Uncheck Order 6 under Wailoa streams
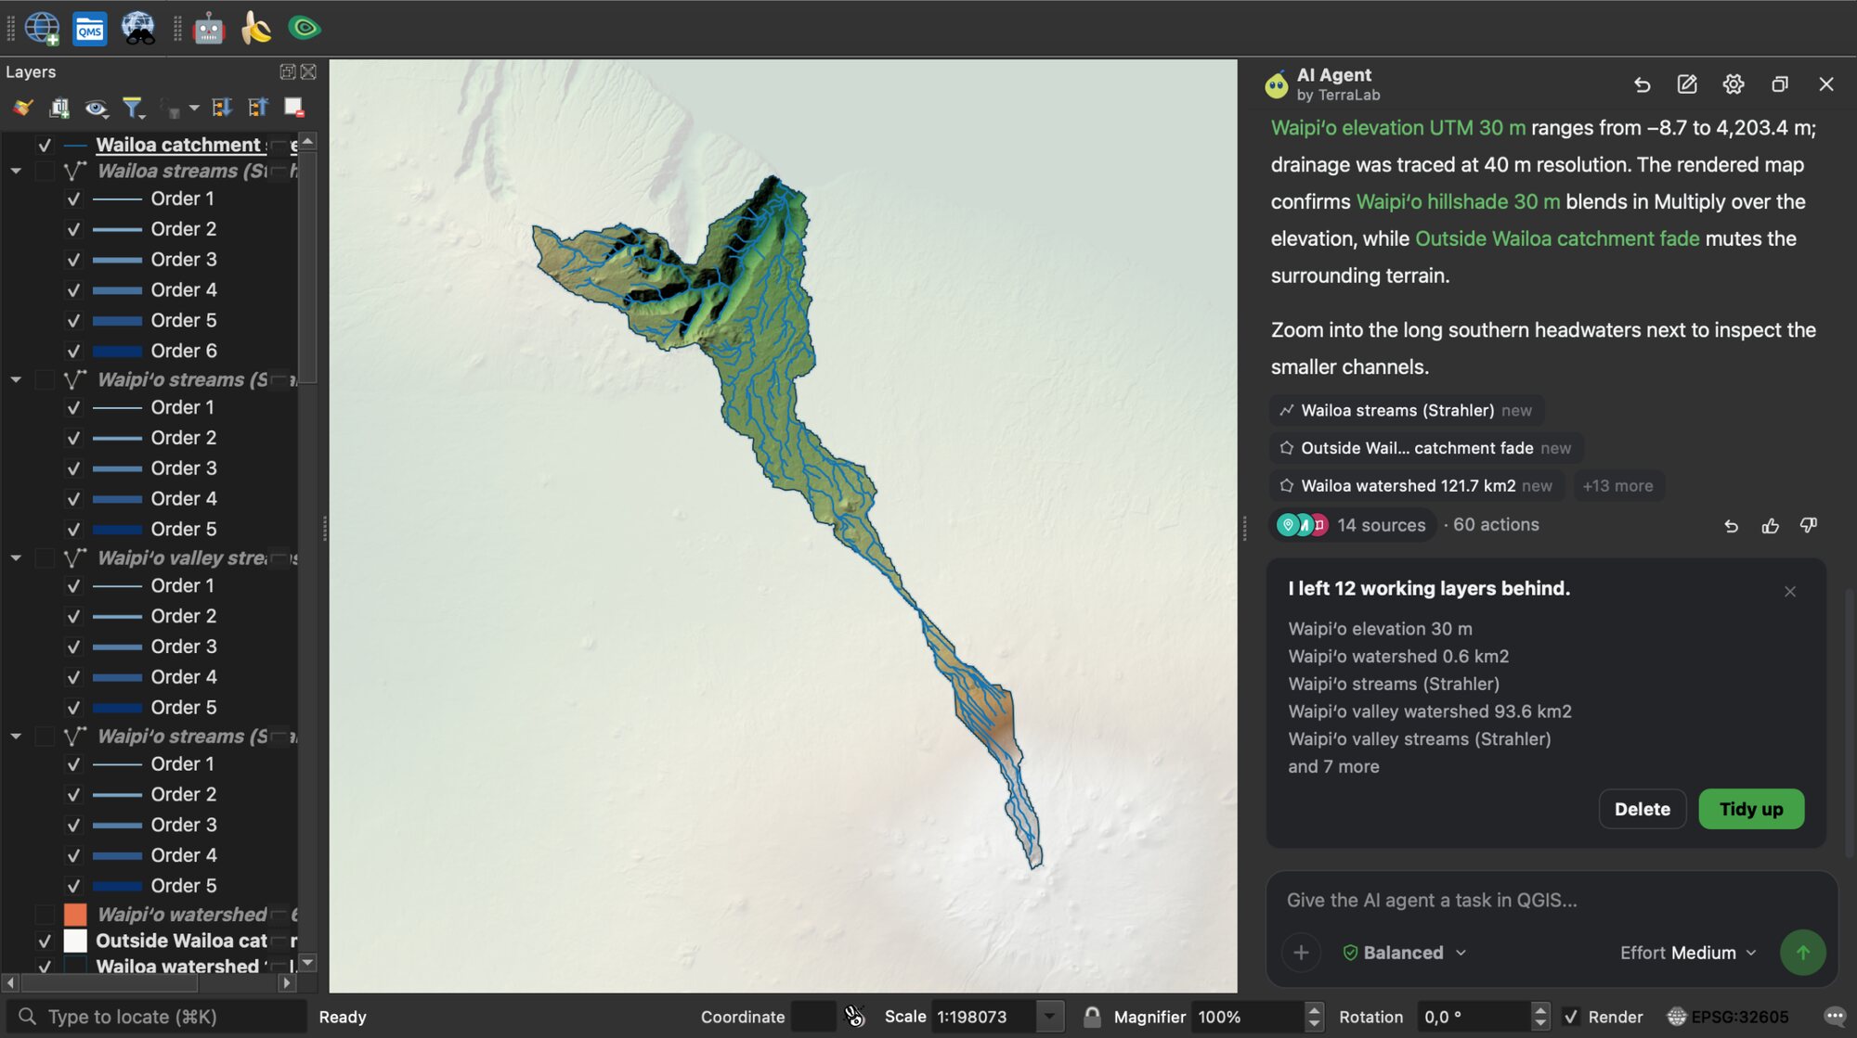 pos(73,351)
